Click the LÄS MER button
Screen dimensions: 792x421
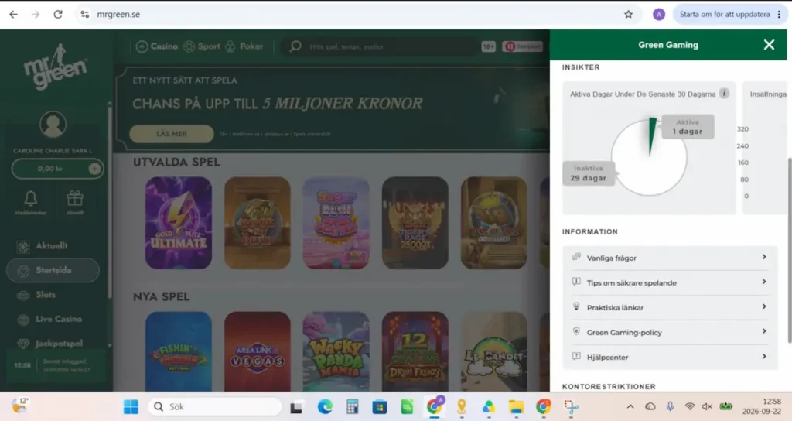[172, 134]
